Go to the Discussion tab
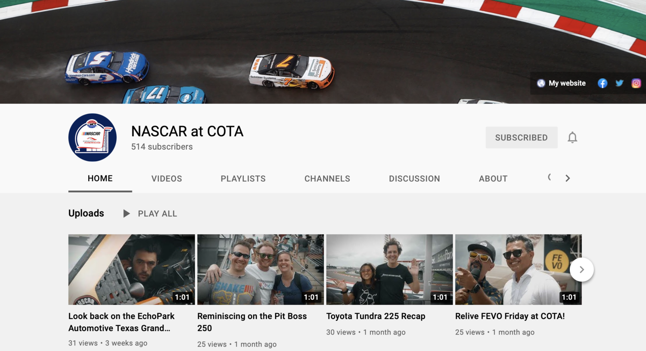Screen dimensions: 646x351 (414, 179)
